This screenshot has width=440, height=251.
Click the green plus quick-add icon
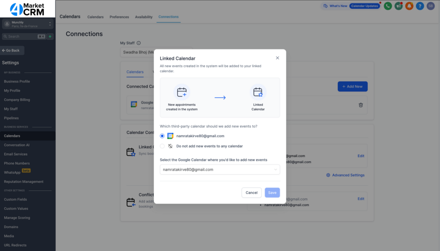coord(50,36)
